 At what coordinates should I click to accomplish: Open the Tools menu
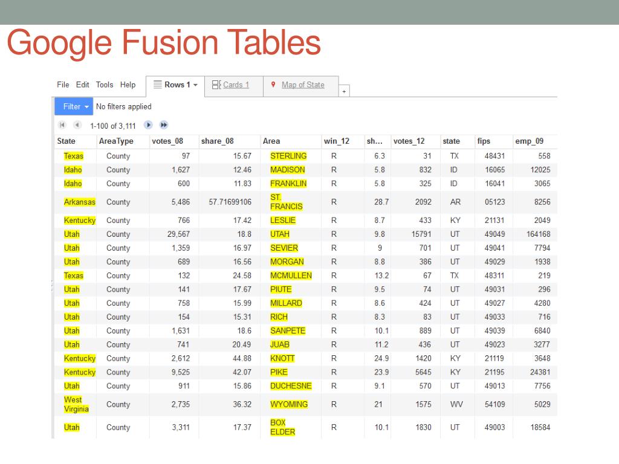tap(105, 85)
